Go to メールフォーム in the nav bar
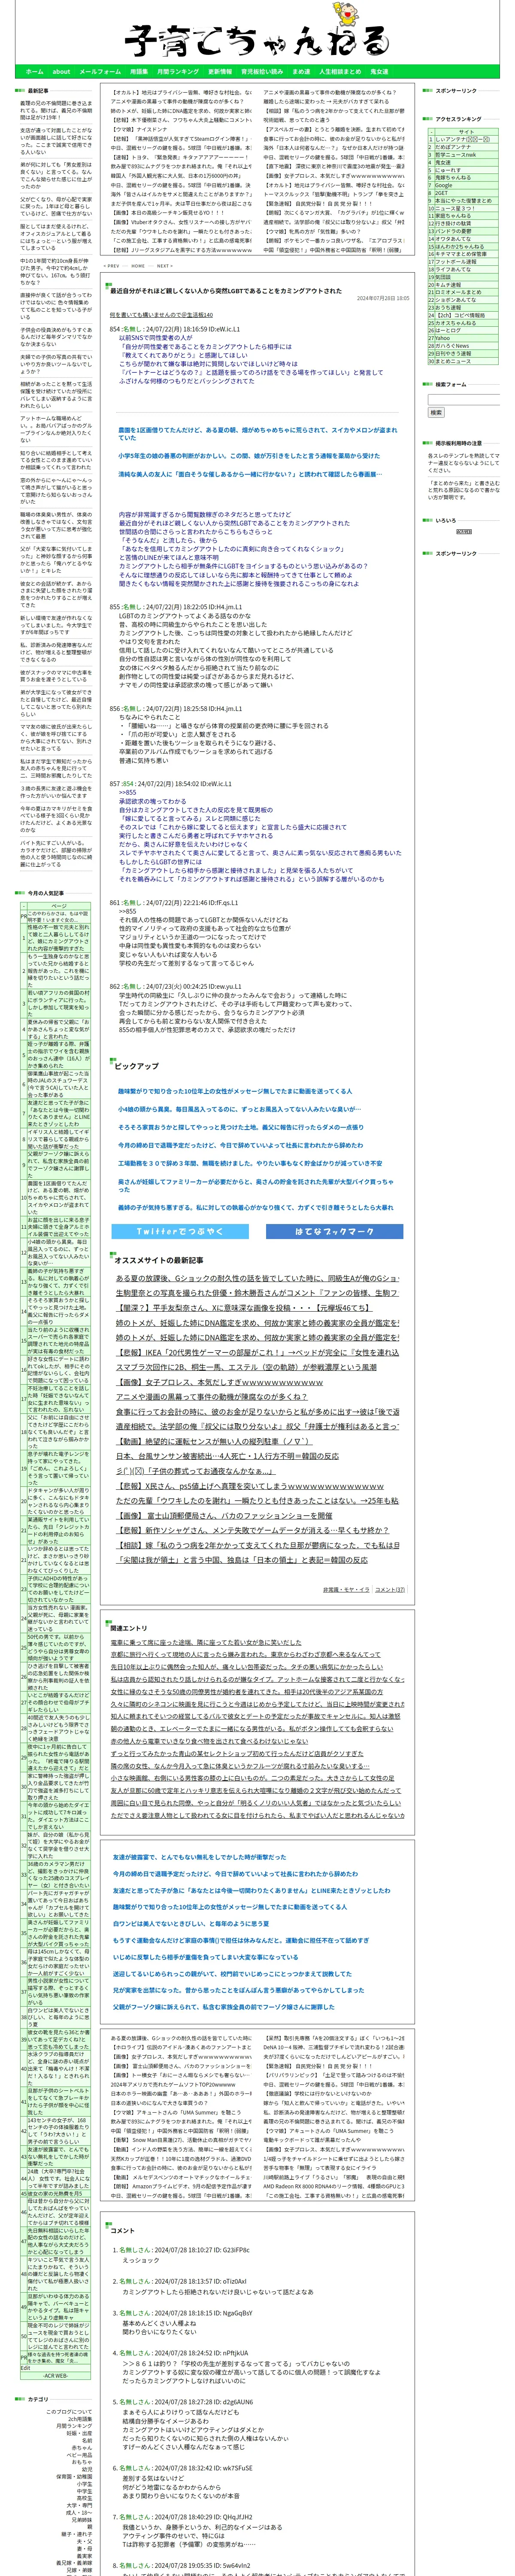 click(100, 72)
